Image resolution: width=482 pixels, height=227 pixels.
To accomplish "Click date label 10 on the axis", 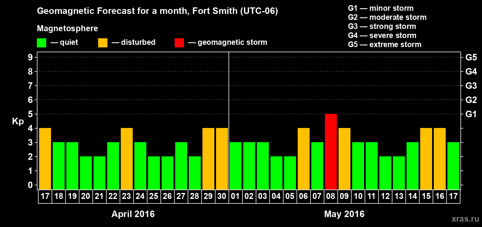I will [358, 196].
